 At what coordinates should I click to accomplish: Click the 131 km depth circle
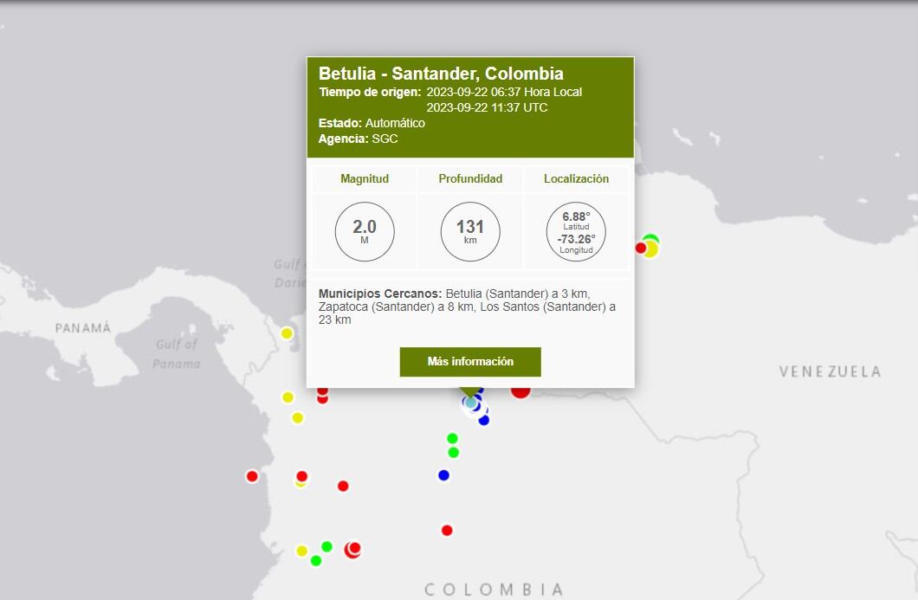click(x=469, y=231)
